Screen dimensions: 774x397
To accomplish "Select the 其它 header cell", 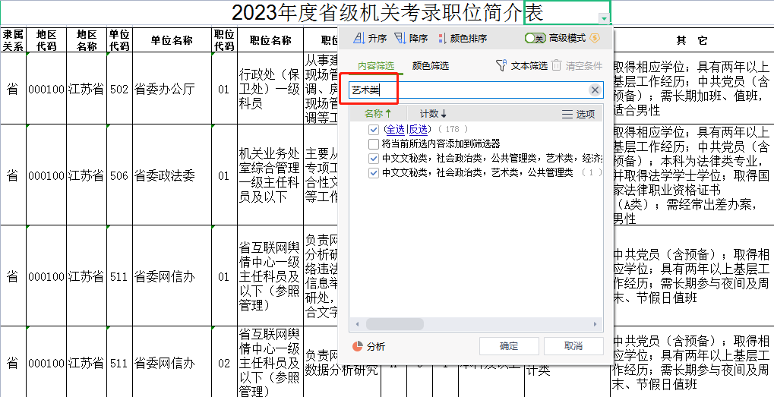I will pyautogui.click(x=692, y=40).
